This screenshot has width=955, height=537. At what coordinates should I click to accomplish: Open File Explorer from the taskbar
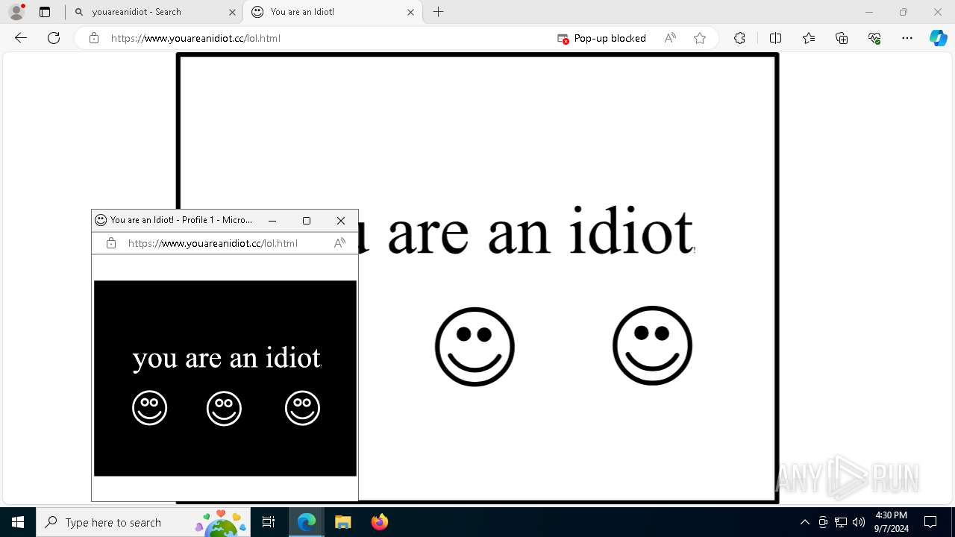pyautogui.click(x=342, y=522)
